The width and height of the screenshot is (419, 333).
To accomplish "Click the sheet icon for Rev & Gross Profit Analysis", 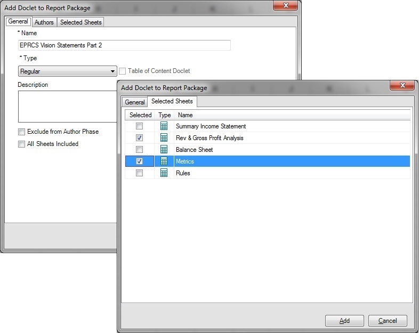I will coord(164,138).
